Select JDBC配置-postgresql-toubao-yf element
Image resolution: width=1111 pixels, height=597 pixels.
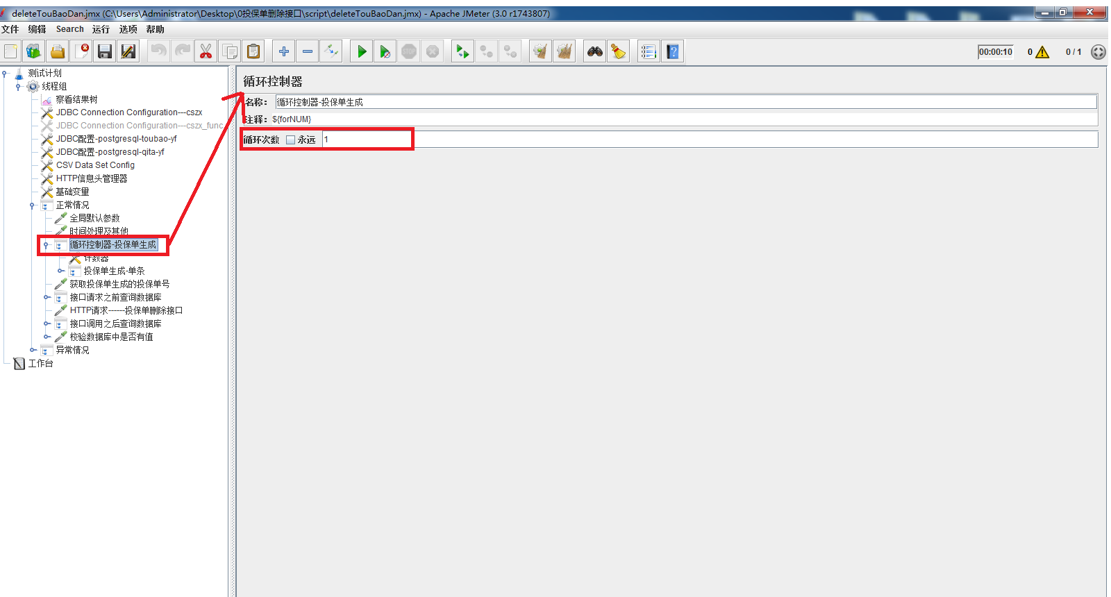[117, 139]
